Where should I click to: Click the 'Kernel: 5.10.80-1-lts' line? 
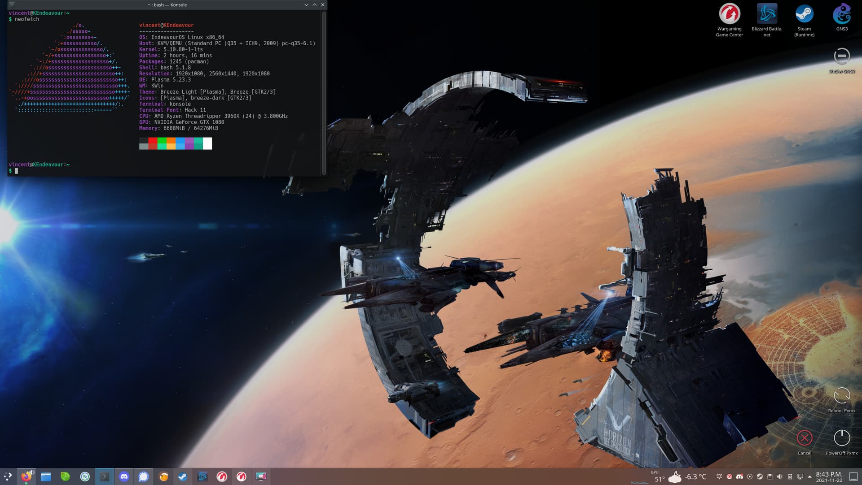coord(171,49)
